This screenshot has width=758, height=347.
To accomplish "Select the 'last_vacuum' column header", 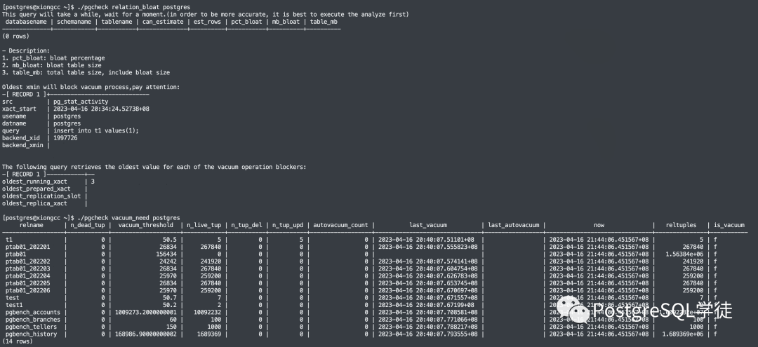I will [428, 226].
